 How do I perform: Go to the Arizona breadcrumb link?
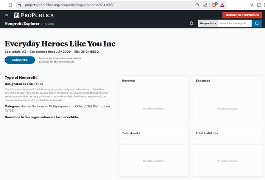point(50,24)
